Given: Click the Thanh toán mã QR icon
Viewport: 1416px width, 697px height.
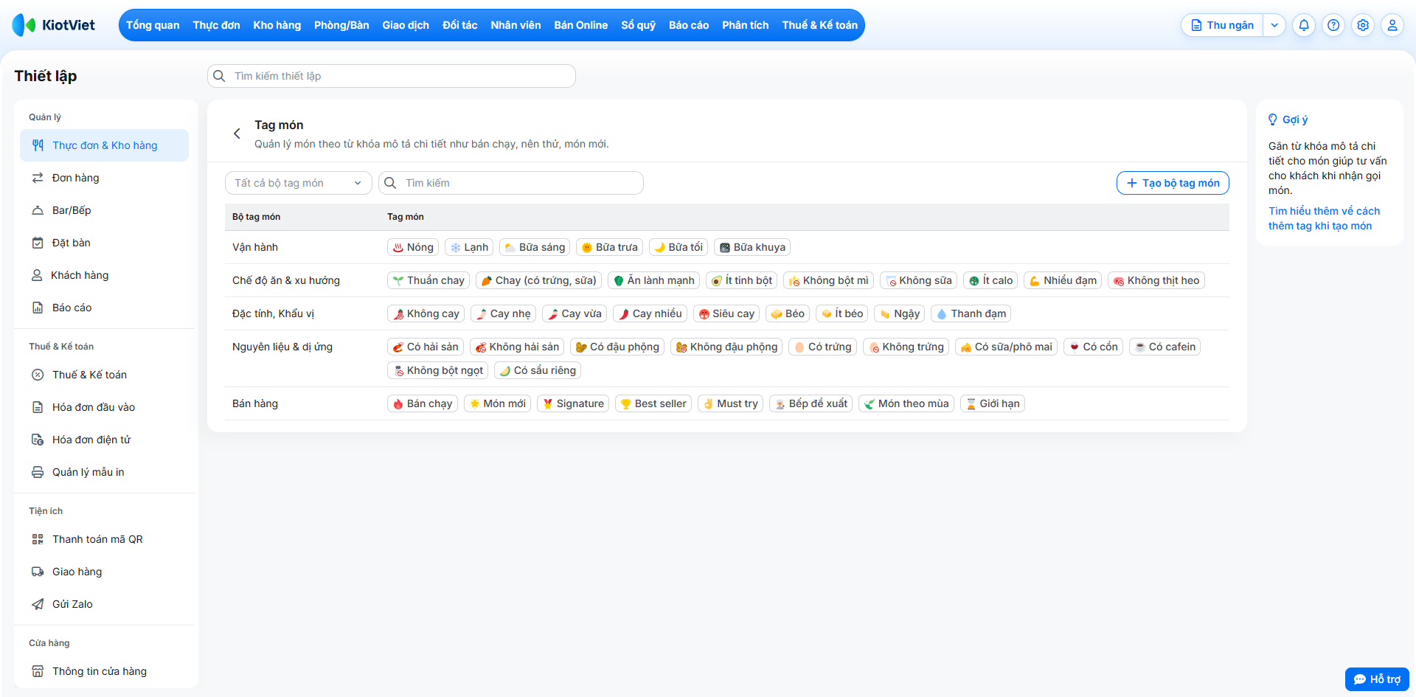Looking at the screenshot, I should (x=38, y=539).
